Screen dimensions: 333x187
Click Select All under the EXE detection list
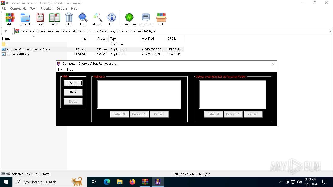(x=214, y=114)
